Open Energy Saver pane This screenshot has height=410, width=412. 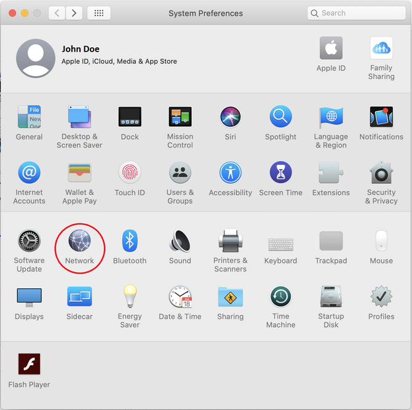click(x=130, y=296)
